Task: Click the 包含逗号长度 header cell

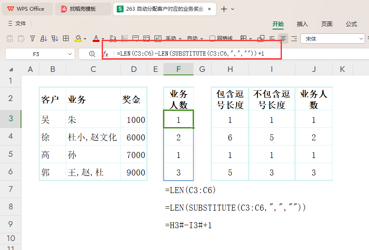Action: pos(230,99)
